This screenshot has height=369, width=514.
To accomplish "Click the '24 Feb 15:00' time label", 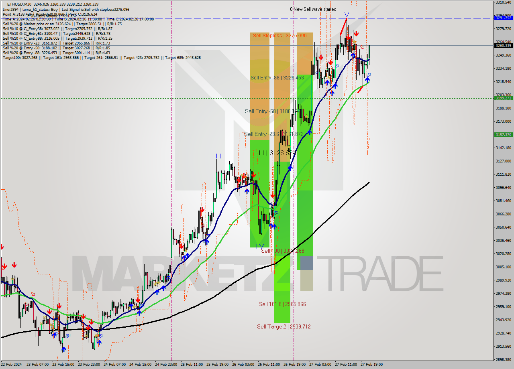I will pos(140,365).
